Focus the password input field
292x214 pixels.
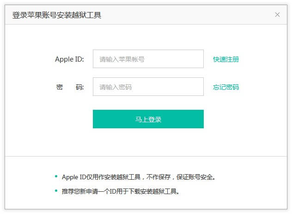pyautogui.click(x=148, y=87)
